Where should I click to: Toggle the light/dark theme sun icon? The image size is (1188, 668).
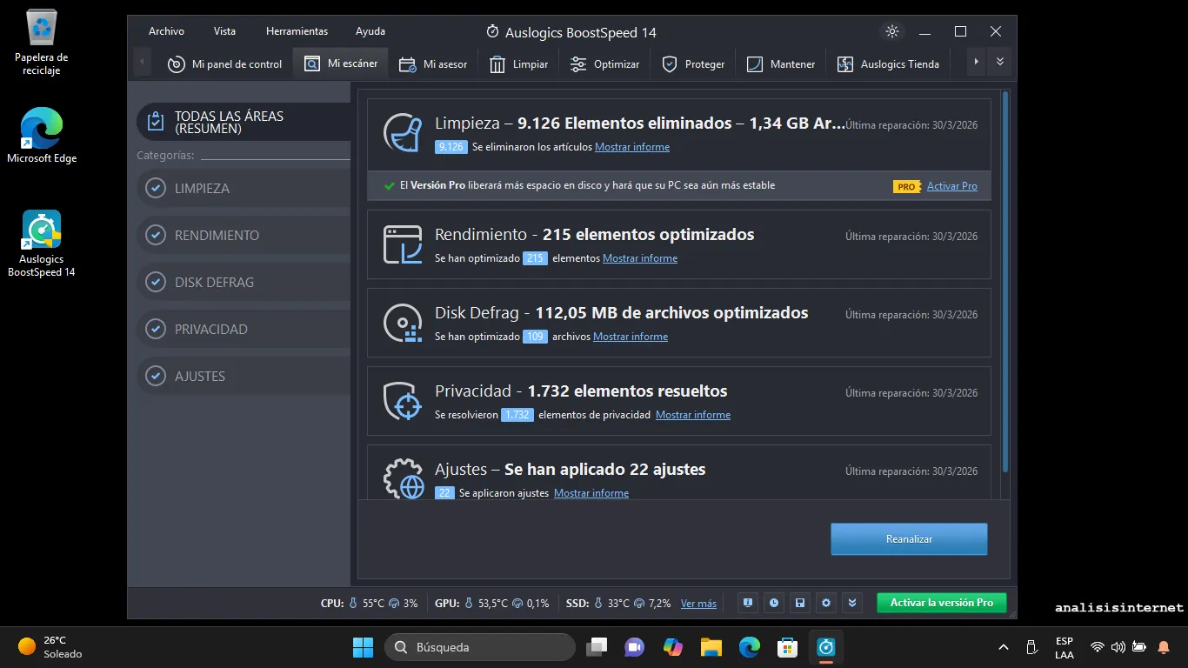[x=891, y=31]
